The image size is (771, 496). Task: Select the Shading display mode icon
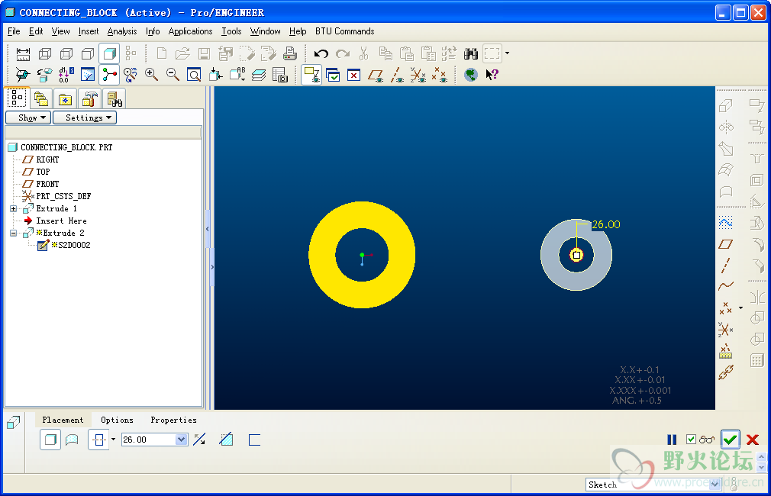point(109,53)
